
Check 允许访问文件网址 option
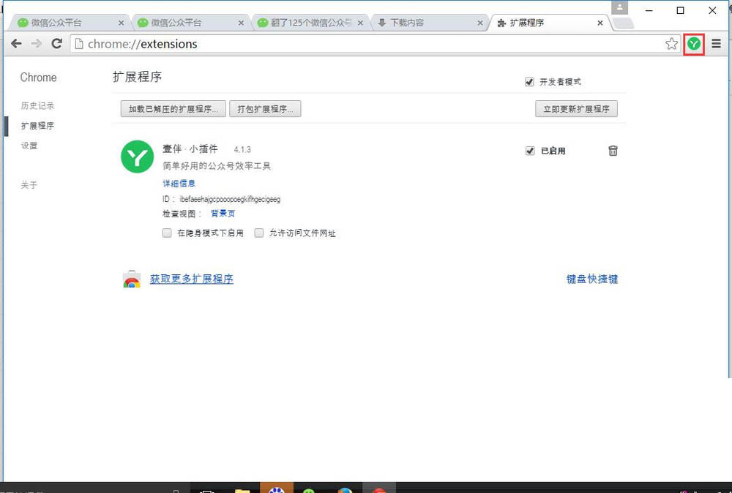click(x=258, y=233)
